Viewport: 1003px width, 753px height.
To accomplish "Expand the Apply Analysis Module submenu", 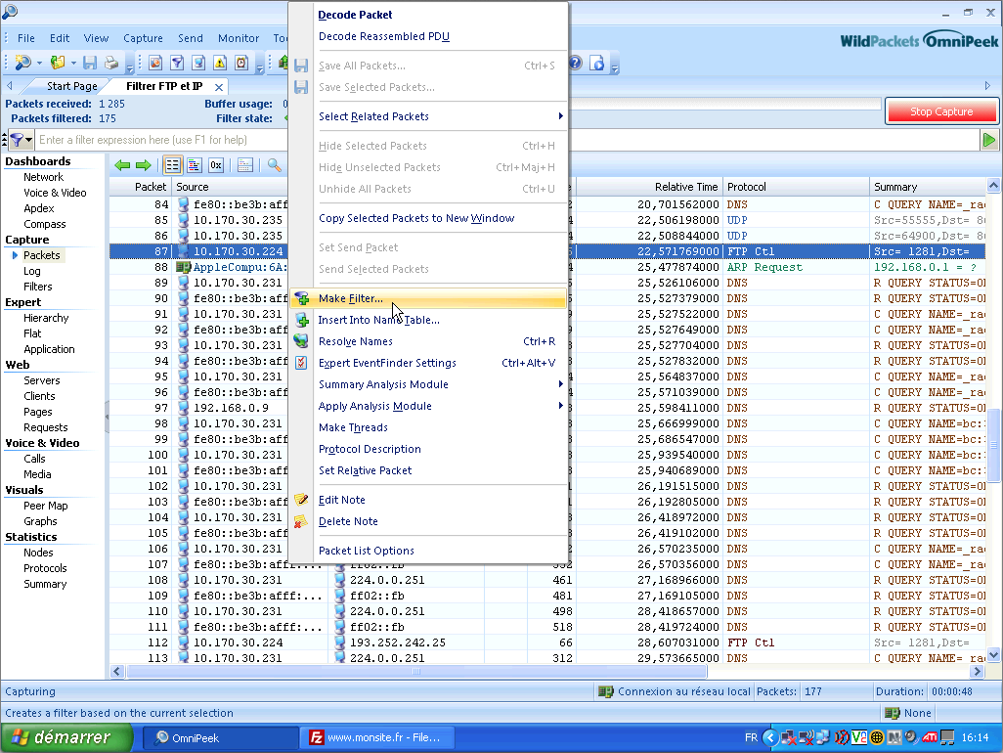I will (560, 406).
